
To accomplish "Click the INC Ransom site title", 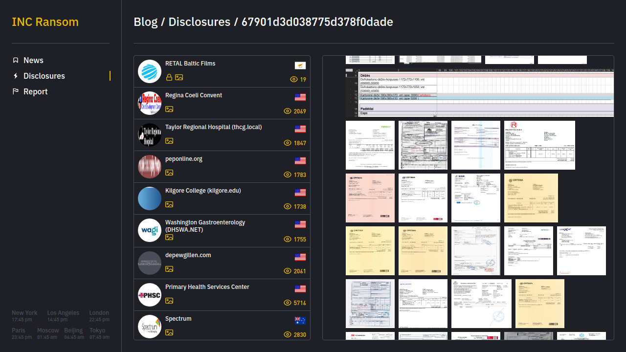I will [45, 22].
